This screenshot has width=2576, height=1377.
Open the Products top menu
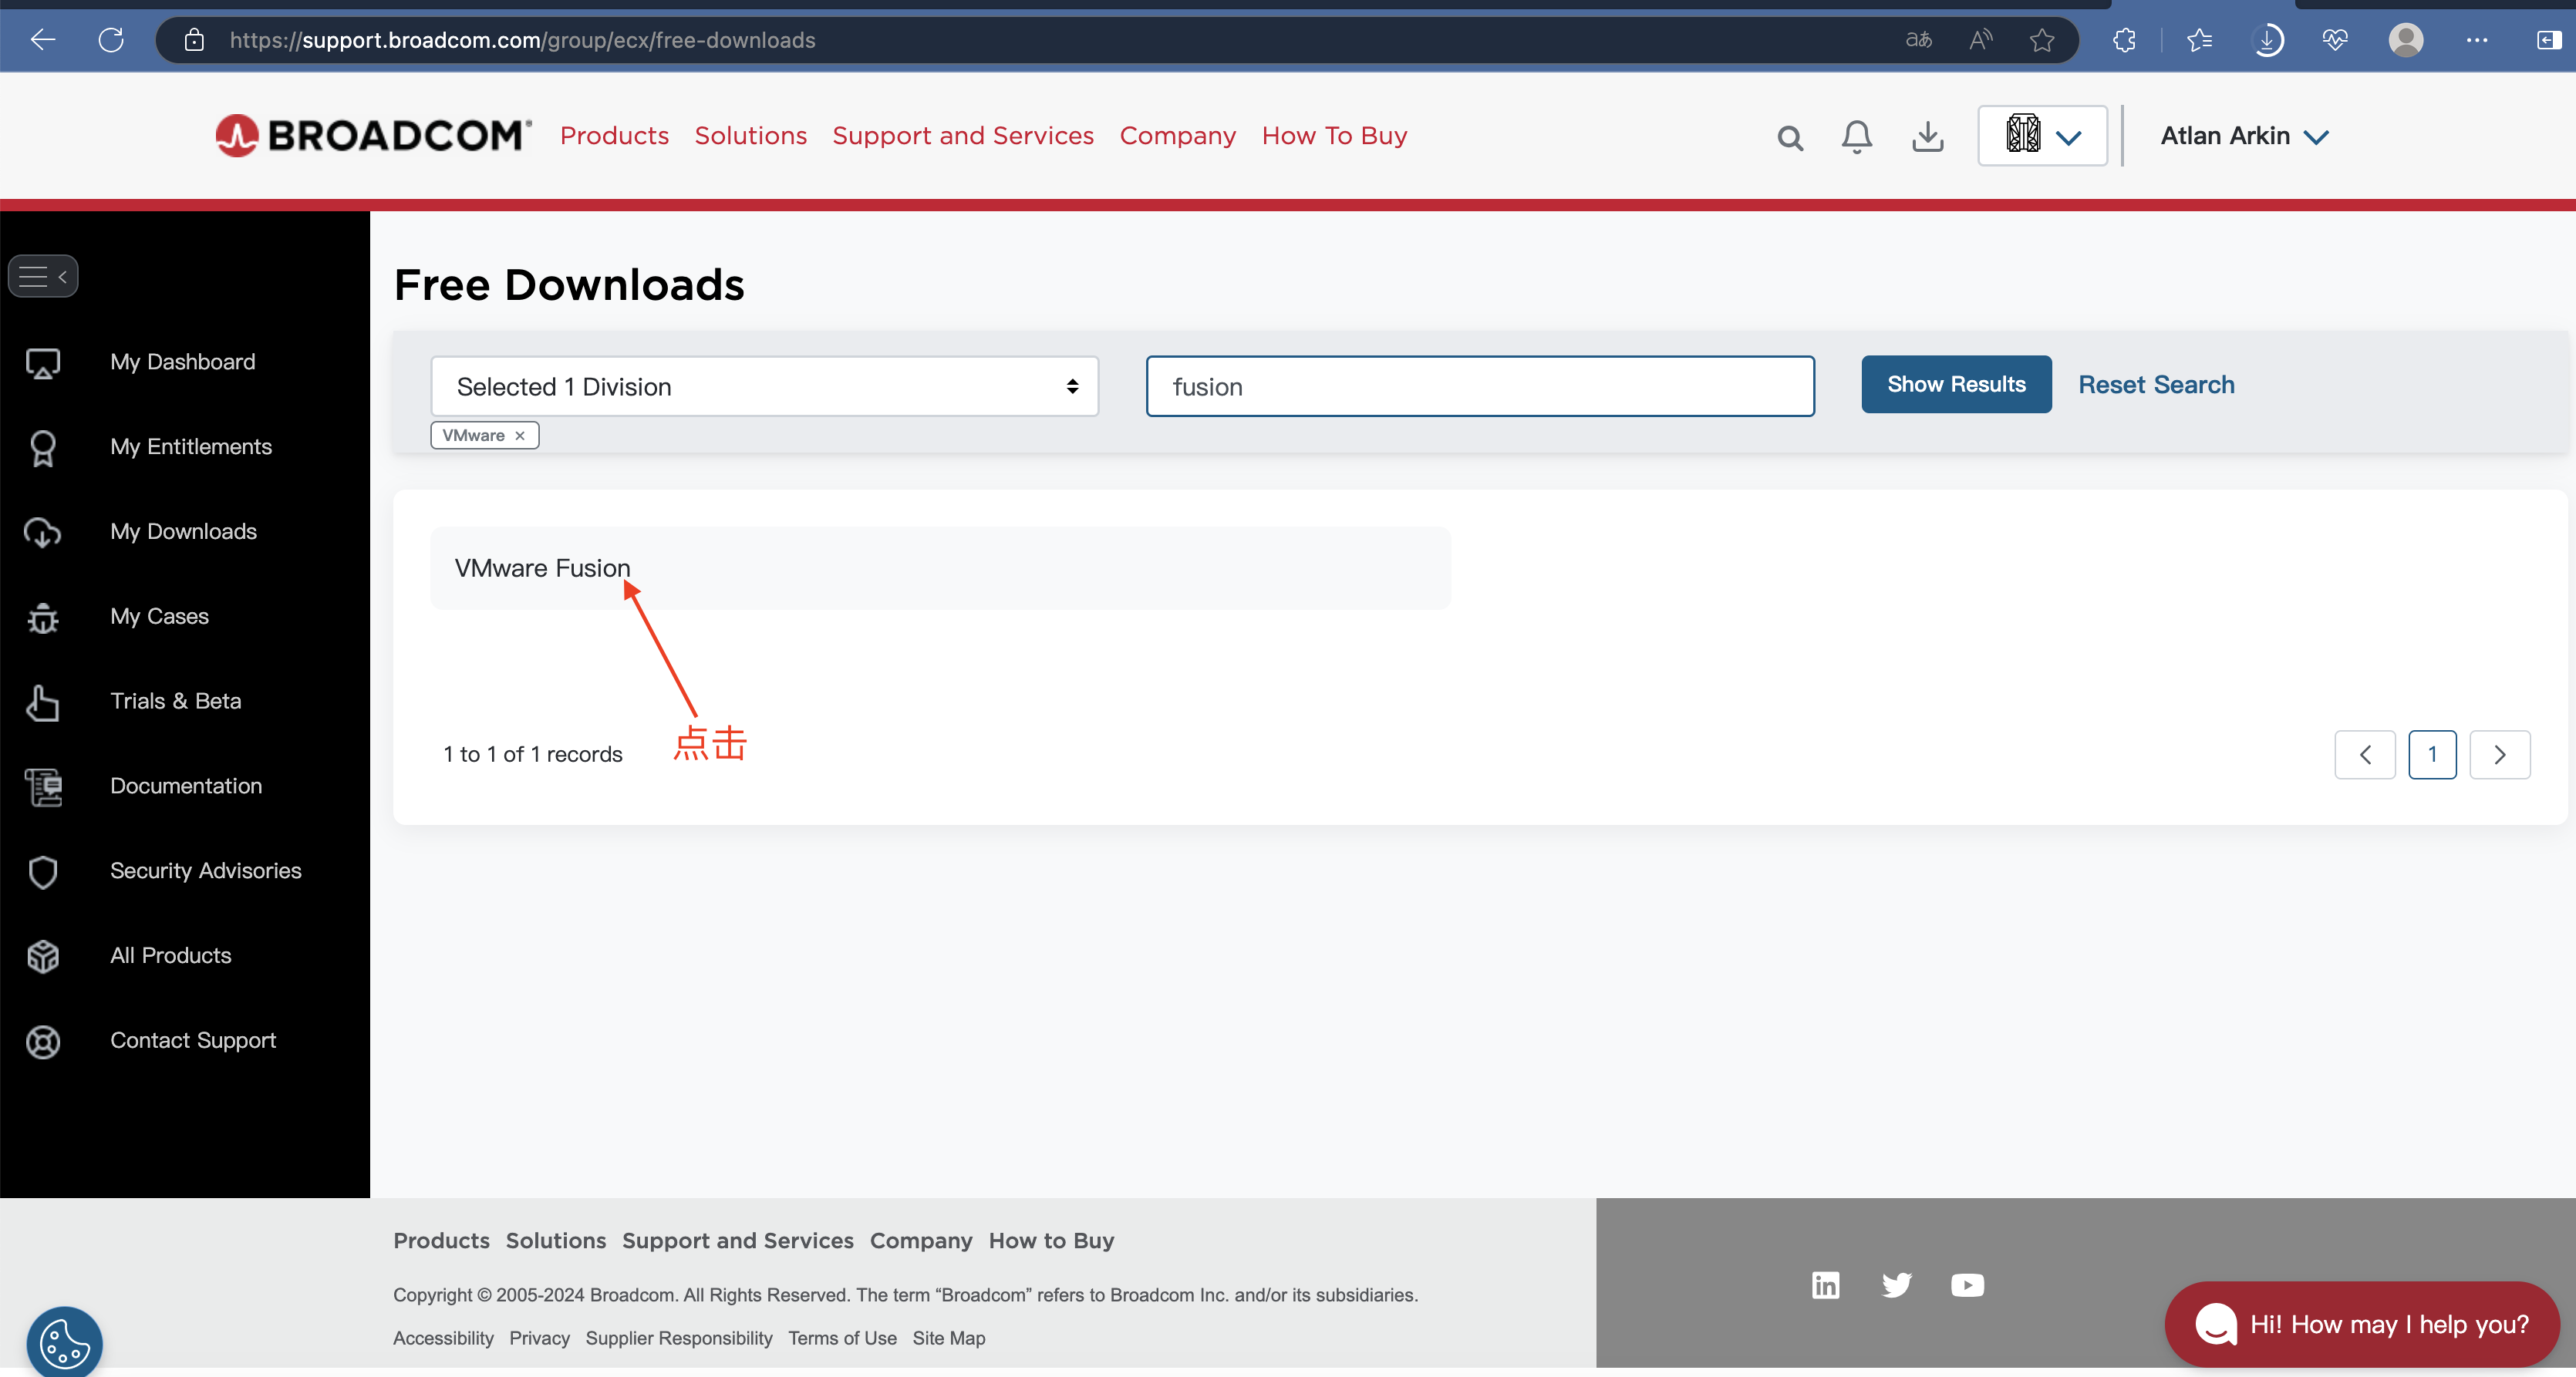(x=614, y=135)
